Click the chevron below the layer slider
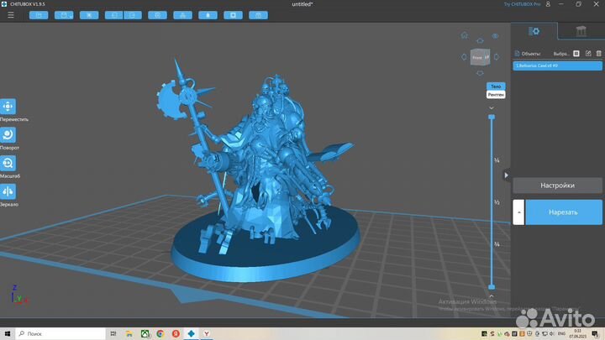The image size is (605, 340). click(x=492, y=296)
